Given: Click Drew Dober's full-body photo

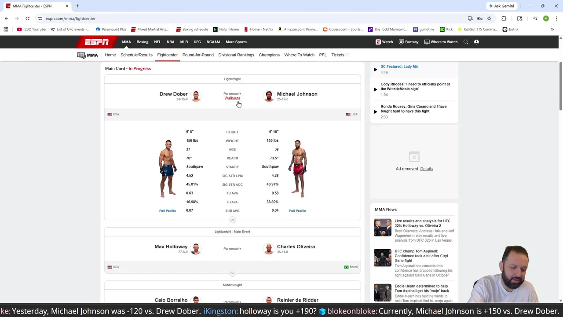Looking at the screenshot, I should click(x=168, y=169).
